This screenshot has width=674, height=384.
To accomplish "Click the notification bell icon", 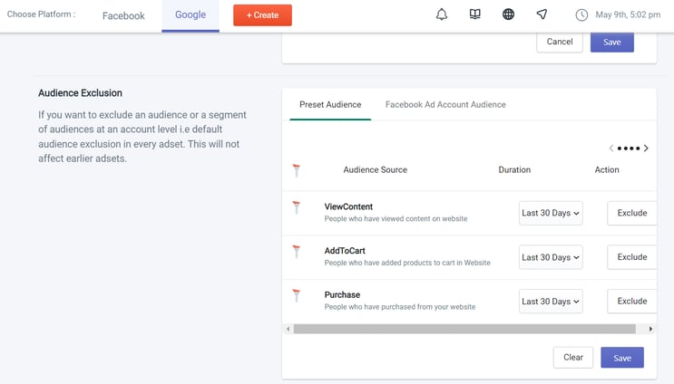I will pos(442,14).
